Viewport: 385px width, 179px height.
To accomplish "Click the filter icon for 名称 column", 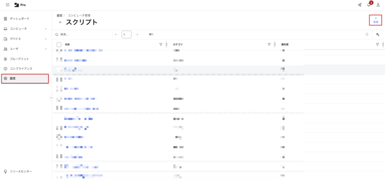I will coord(161,45).
